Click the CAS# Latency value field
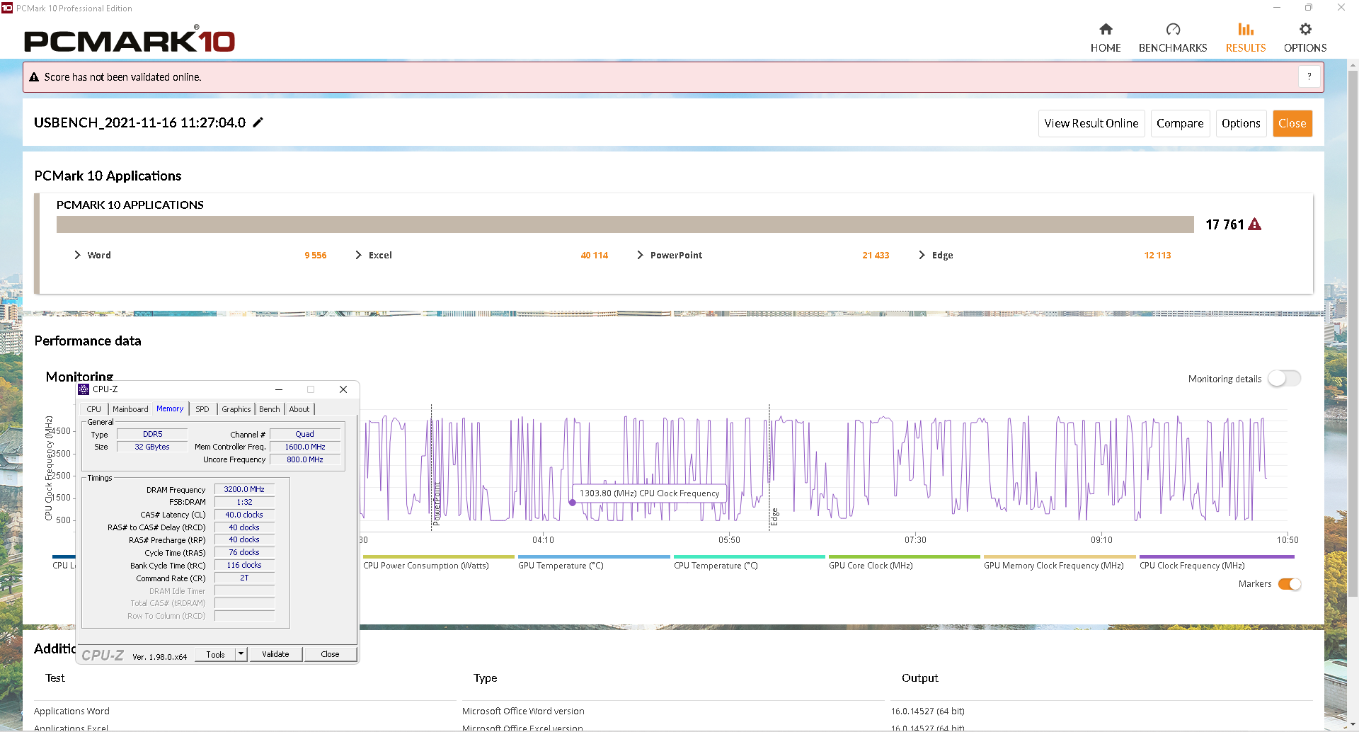Image resolution: width=1359 pixels, height=732 pixels. [x=244, y=515]
